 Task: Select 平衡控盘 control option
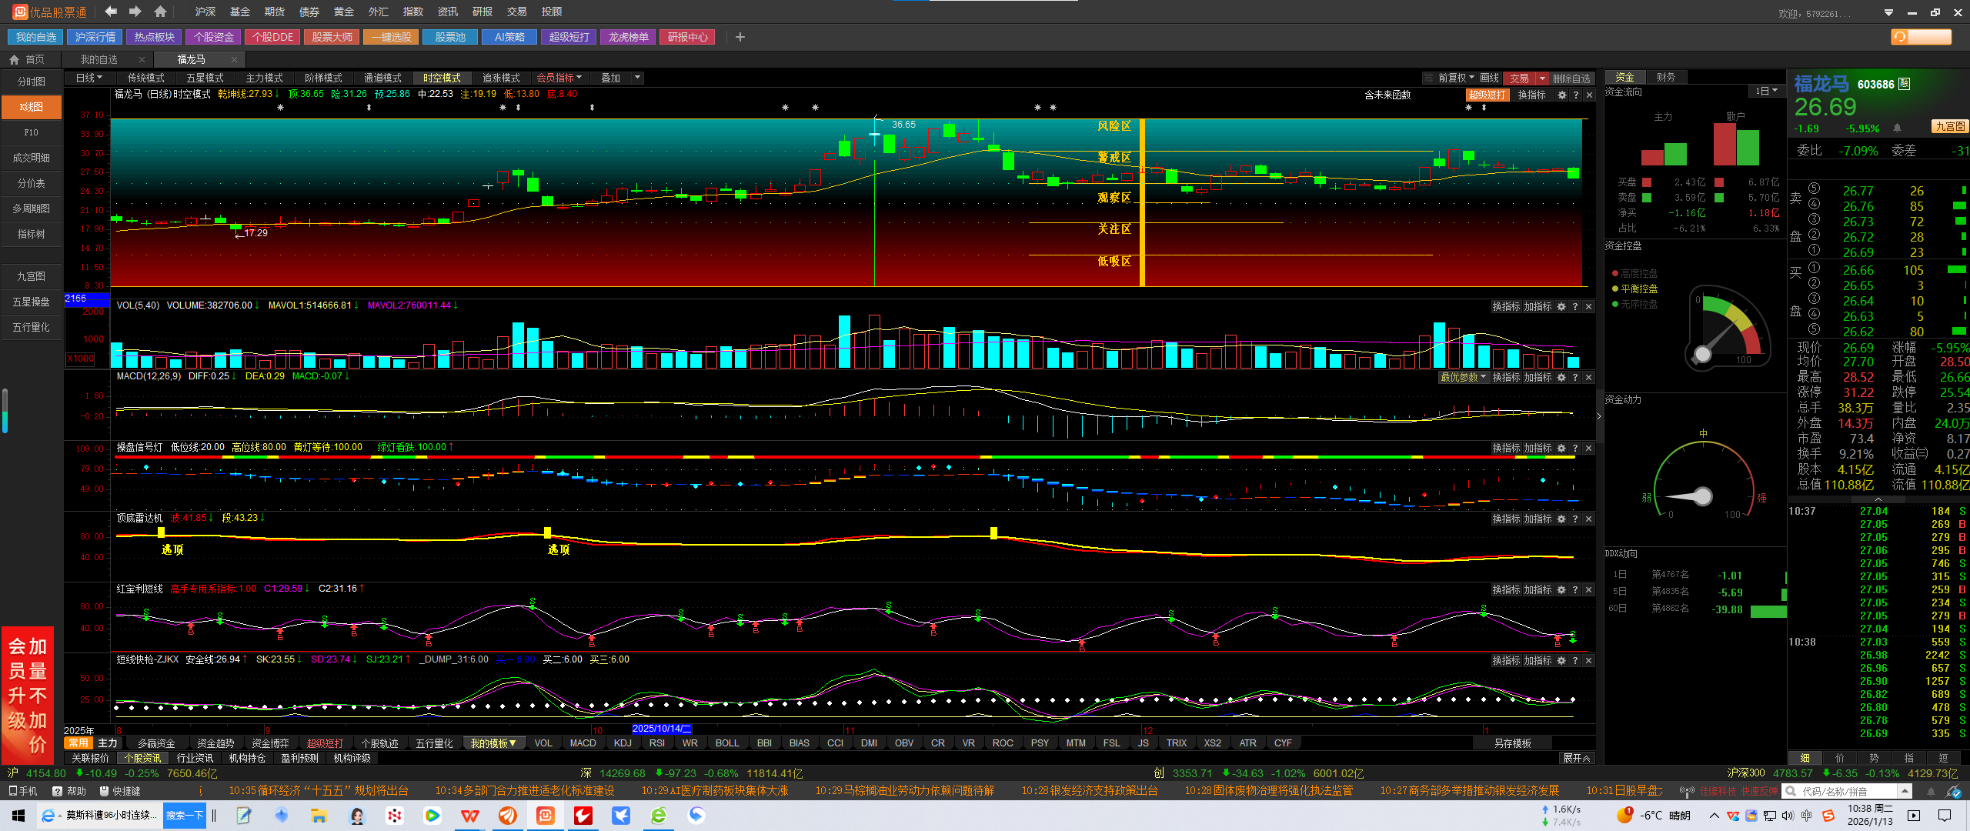pyautogui.click(x=1638, y=289)
